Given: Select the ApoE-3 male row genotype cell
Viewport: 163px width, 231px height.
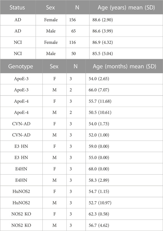Looking at the screenshot, I should 21,90.
